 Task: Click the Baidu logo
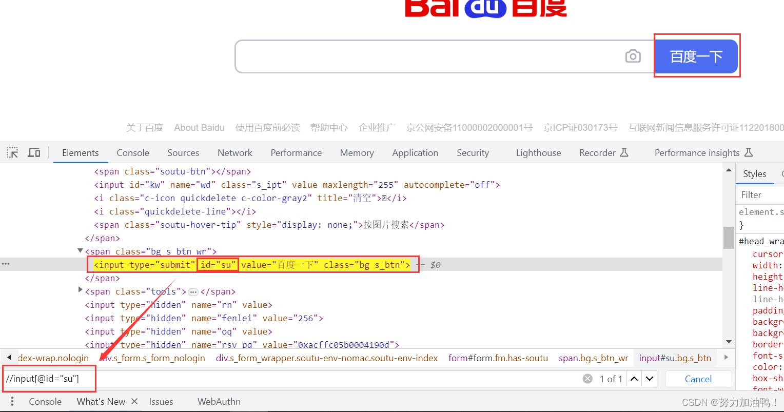click(486, 8)
